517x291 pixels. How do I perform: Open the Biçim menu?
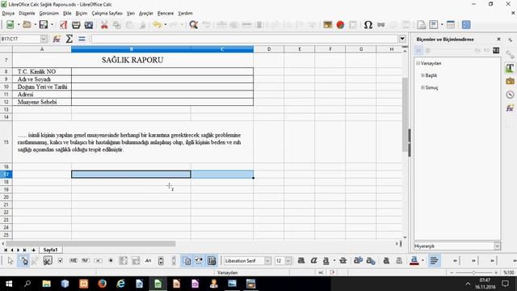tap(82, 13)
